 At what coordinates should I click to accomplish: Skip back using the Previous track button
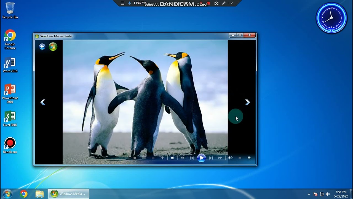[192, 158]
